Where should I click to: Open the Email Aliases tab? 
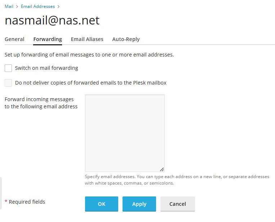pos(87,39)
